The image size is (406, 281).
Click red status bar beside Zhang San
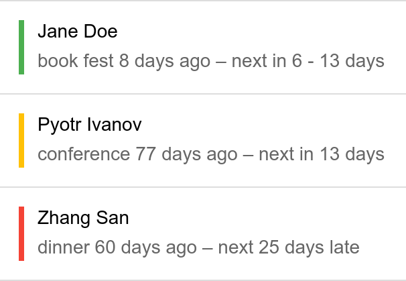21,233
